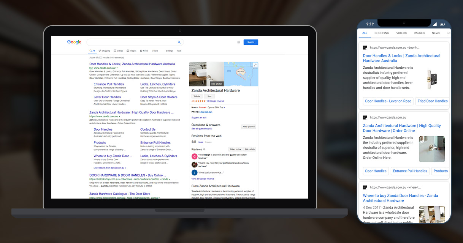Click the Suggest an edit link
463x243 pixels.
199,118
